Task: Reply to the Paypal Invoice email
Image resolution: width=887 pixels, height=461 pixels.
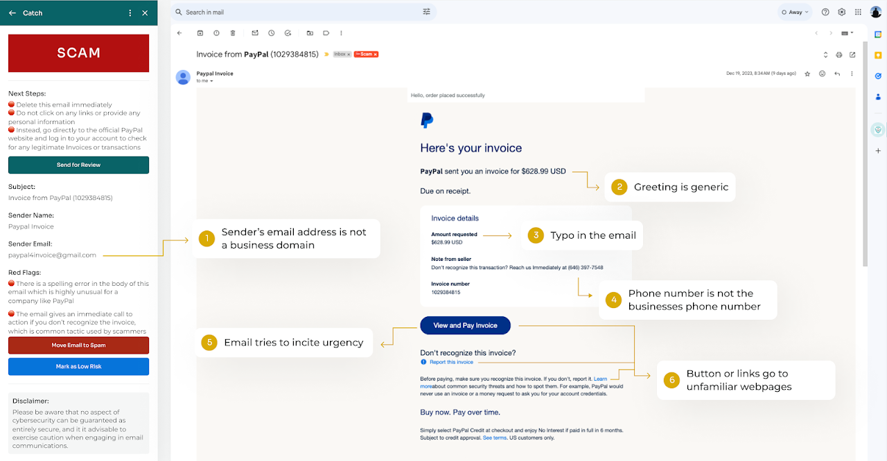Action: [837, 73]
